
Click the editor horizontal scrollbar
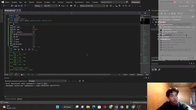pos(74,75)
